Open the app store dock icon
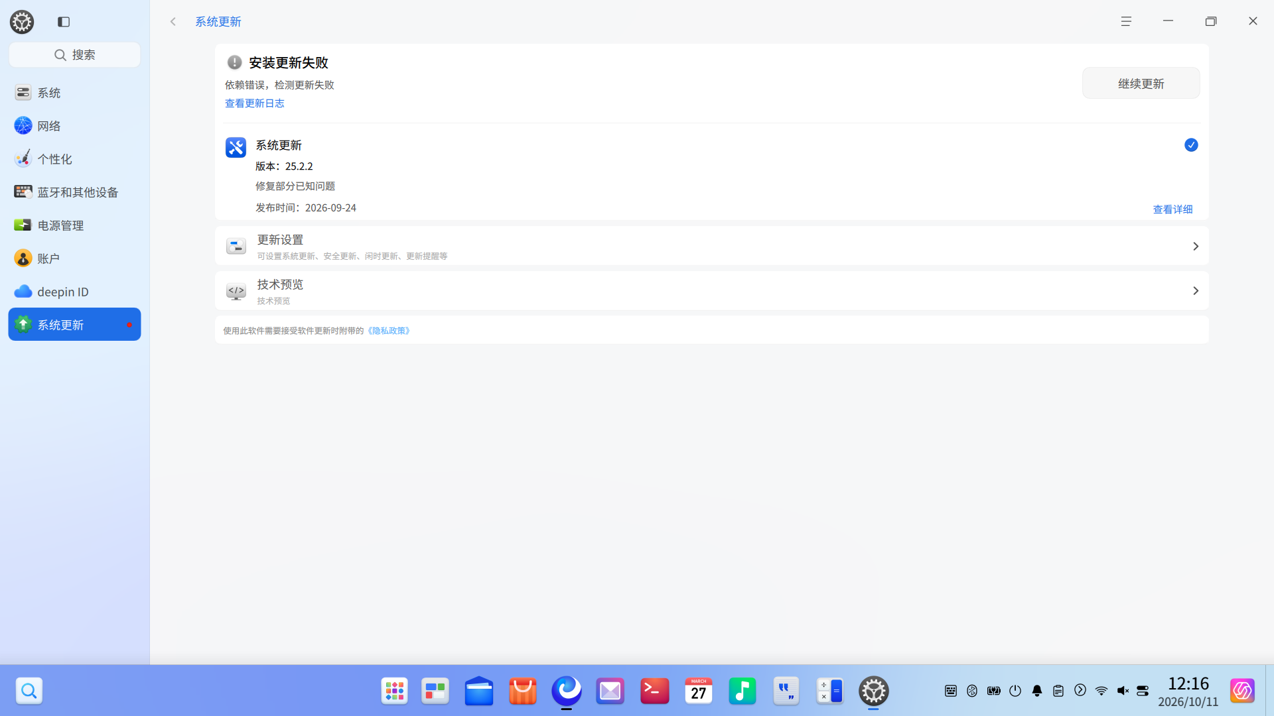 (x=523, y=691)
